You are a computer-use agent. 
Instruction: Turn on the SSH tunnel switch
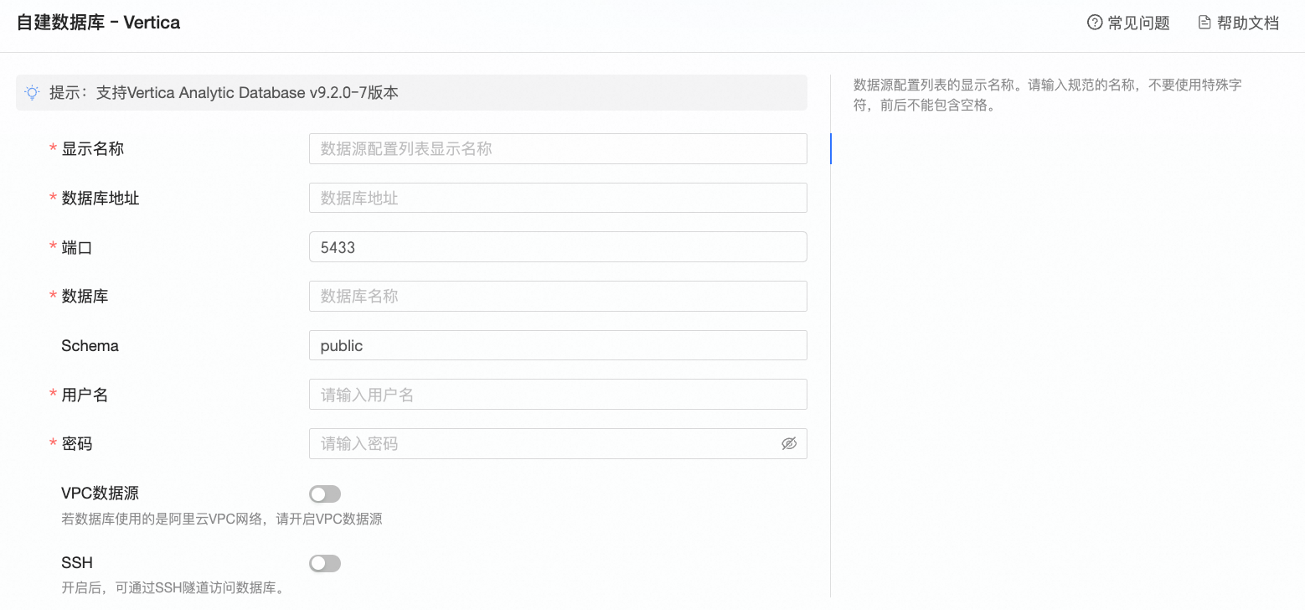(x=325, y=563)
